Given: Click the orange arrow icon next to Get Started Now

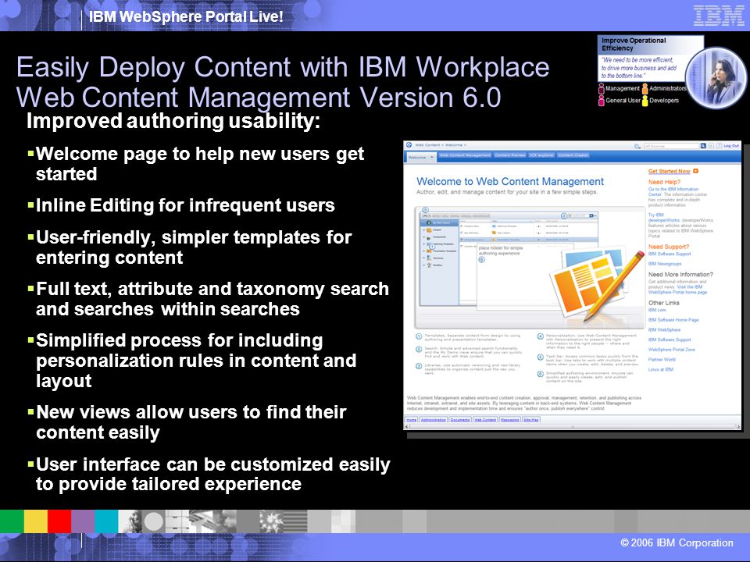Looking at the screenshot, I should point(695,171).
